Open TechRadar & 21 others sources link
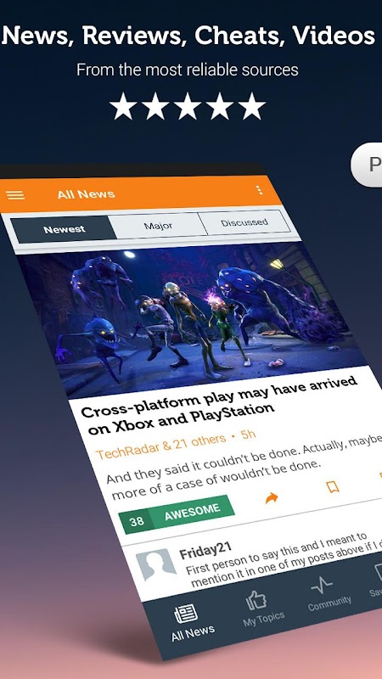The width and height of the screenshot is (382, 679). coord(161,446)
